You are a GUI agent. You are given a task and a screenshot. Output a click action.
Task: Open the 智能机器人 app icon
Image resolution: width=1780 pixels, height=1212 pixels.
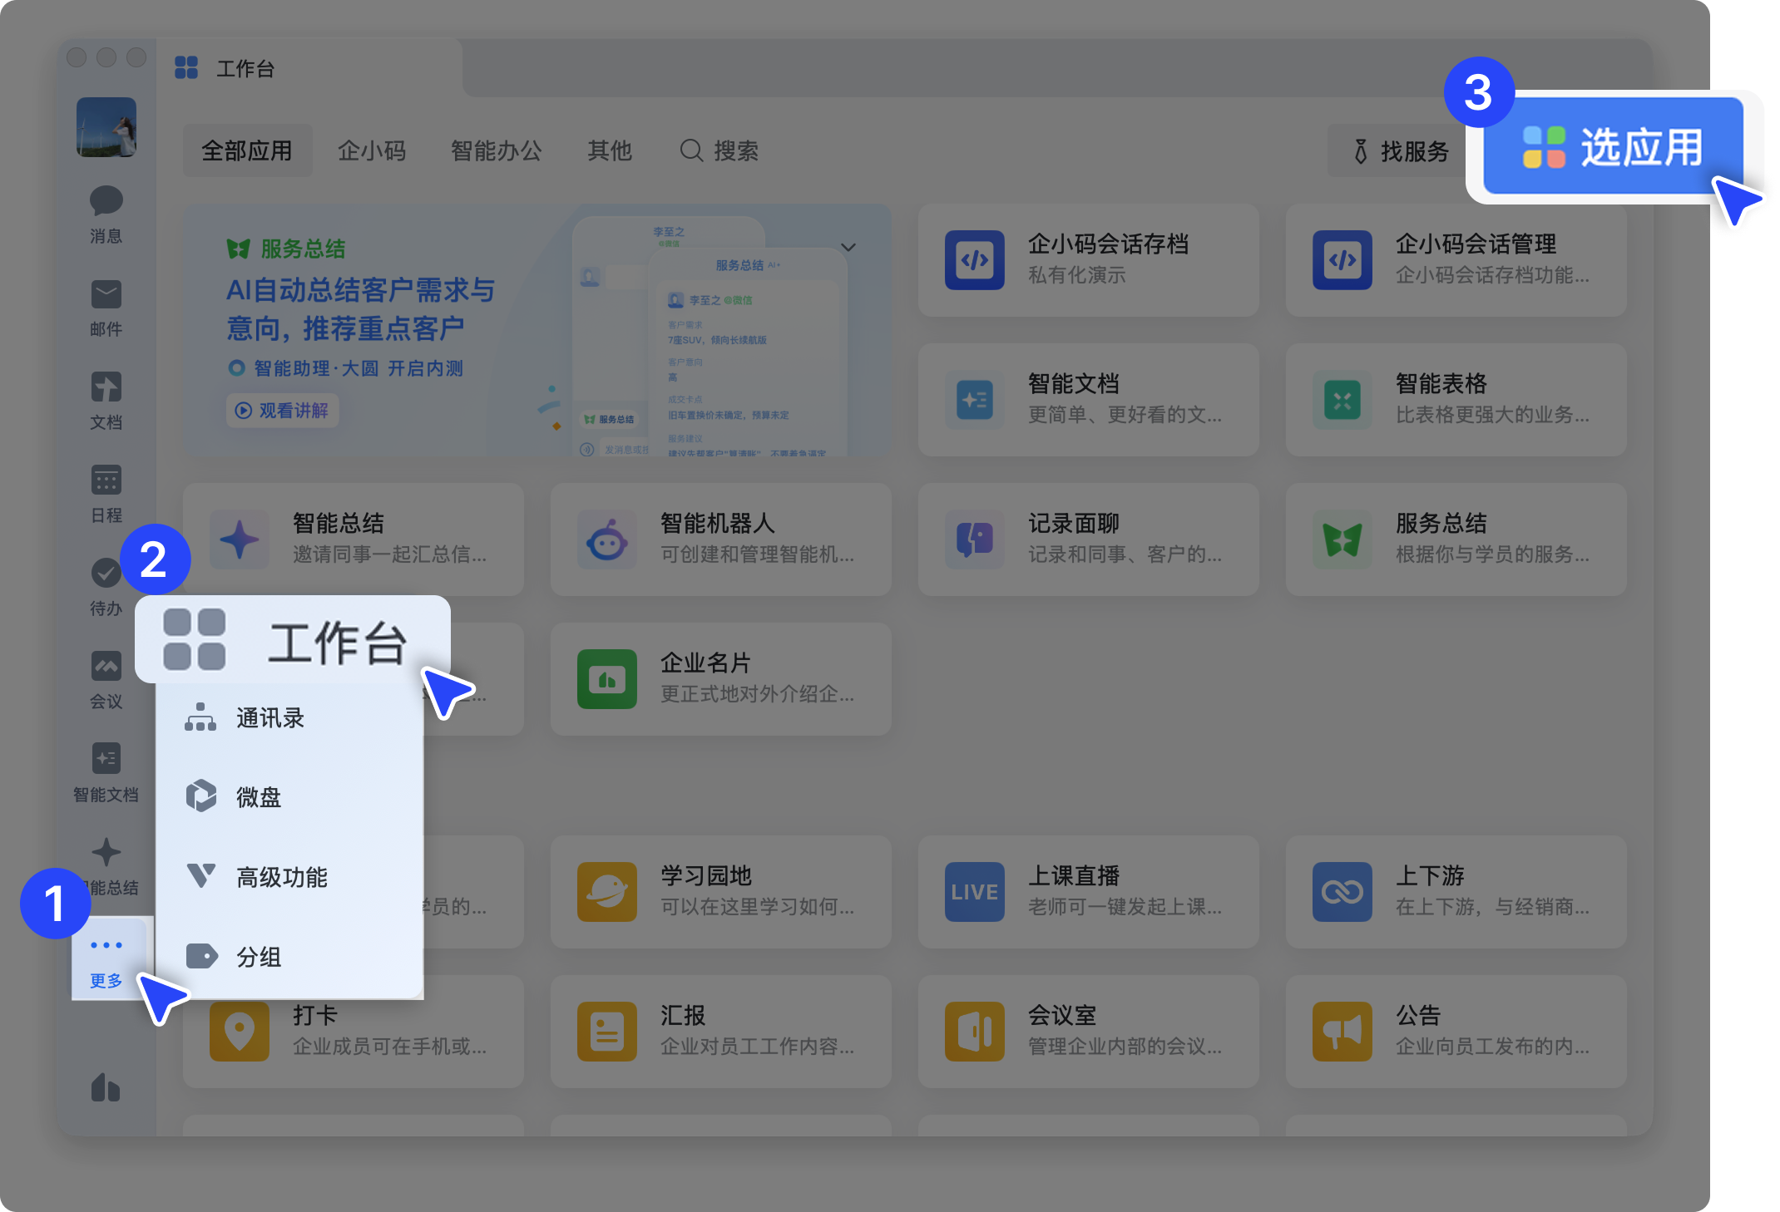[607, 539]
